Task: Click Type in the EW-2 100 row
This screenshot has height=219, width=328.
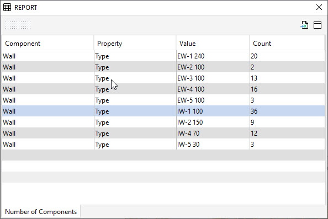Action: [x=102, y=67]
